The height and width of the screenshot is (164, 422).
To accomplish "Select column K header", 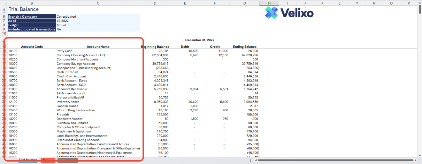I will 322,3.
